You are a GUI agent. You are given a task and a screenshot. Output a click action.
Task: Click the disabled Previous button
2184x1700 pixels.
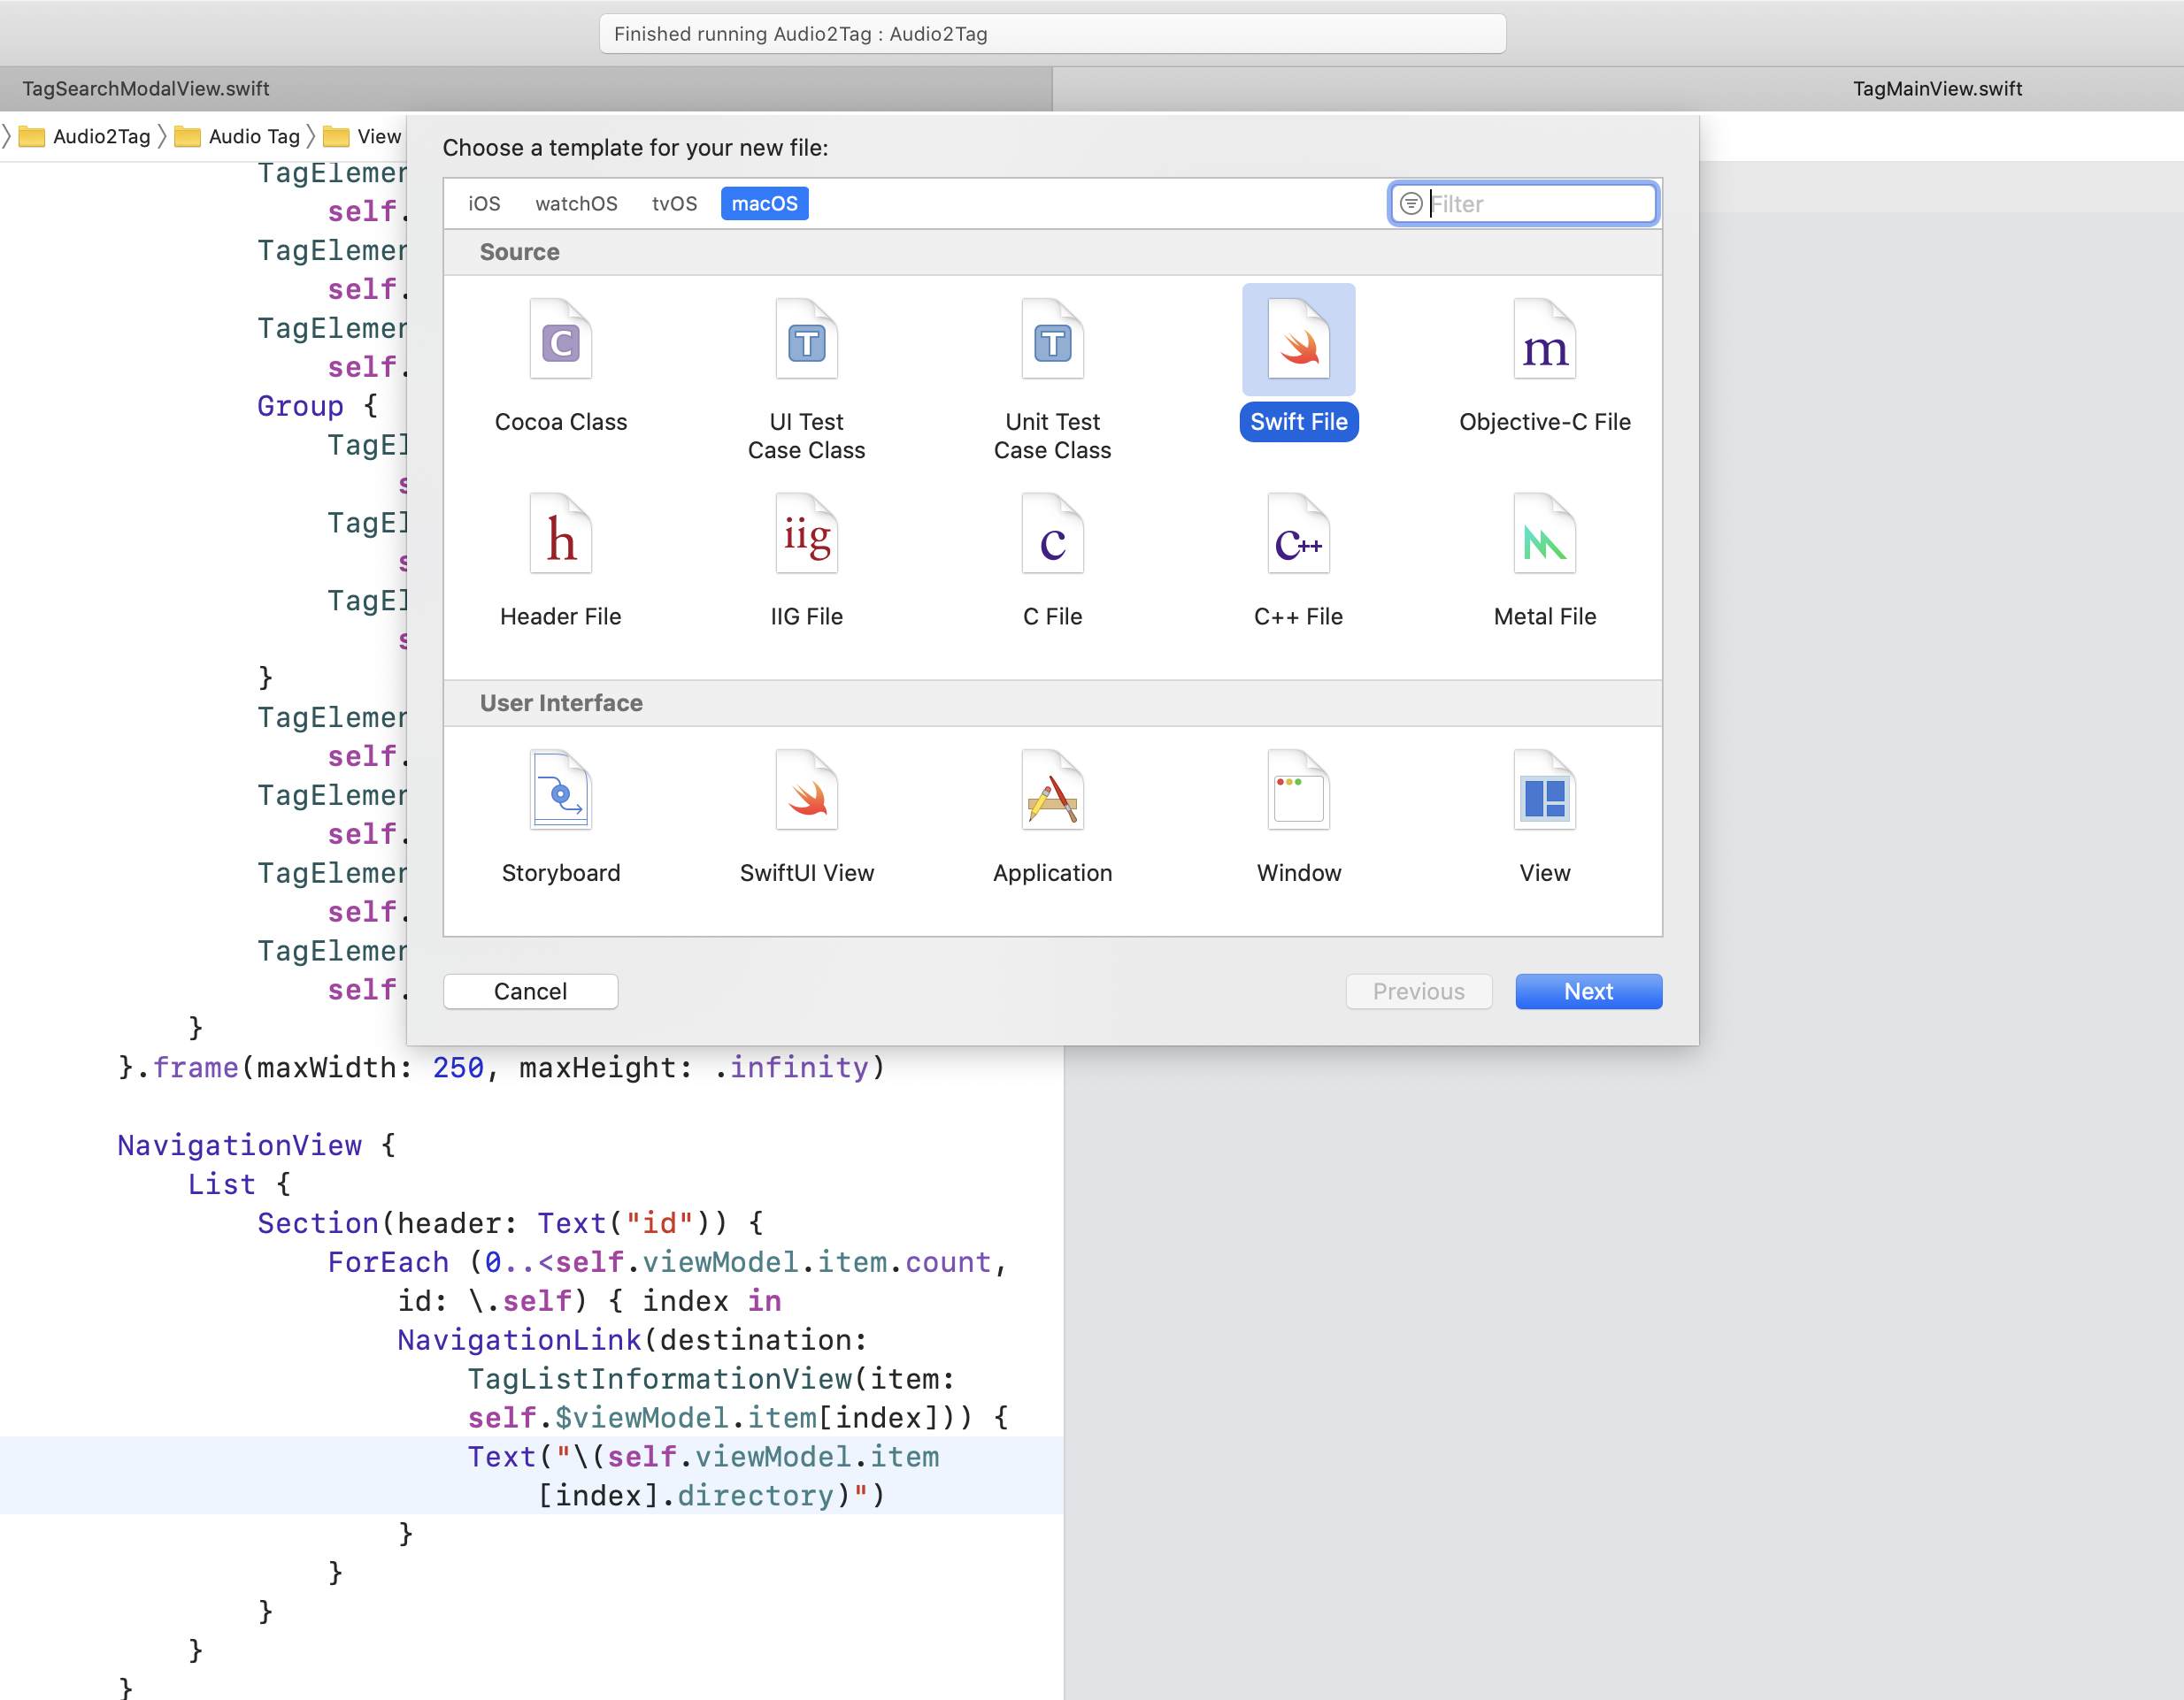[x=1418, y=992]
